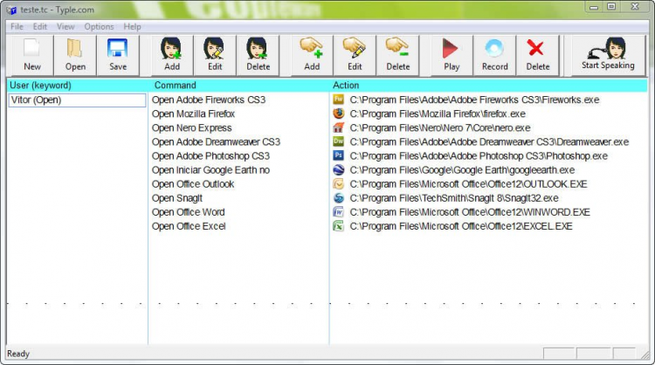This screenshot has height=365, width=655.
Task: Click the Dreamweaver.exe action path
Action: point(489,142)
